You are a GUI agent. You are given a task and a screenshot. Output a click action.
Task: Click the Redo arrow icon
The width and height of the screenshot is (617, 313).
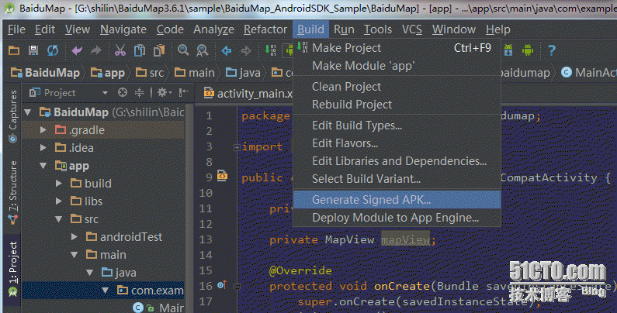[96, 50]
